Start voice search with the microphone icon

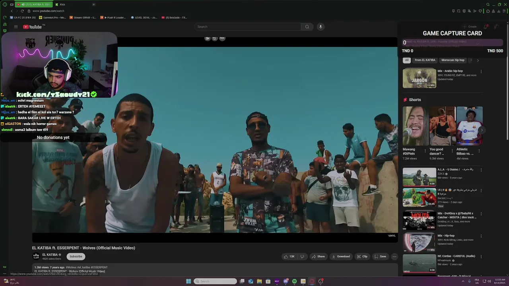(321, 27)
